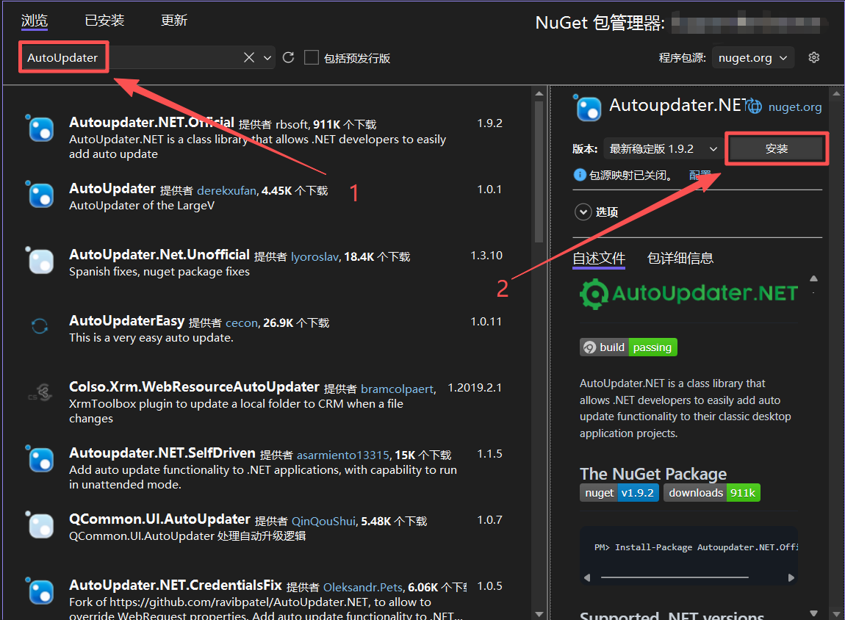Click the Install button
Screen dimensions: 845x620
(x=777, y=148)
